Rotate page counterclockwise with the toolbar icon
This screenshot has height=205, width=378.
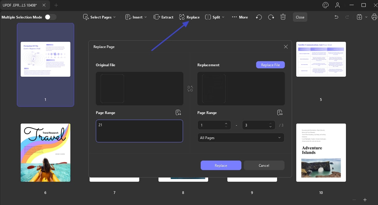pos(259,17)
